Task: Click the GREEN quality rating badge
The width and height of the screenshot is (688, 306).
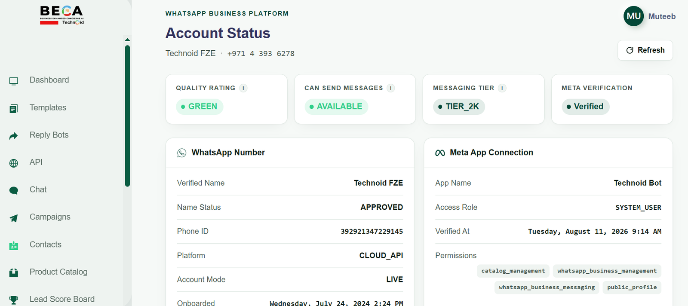Action: click(200, 107)
